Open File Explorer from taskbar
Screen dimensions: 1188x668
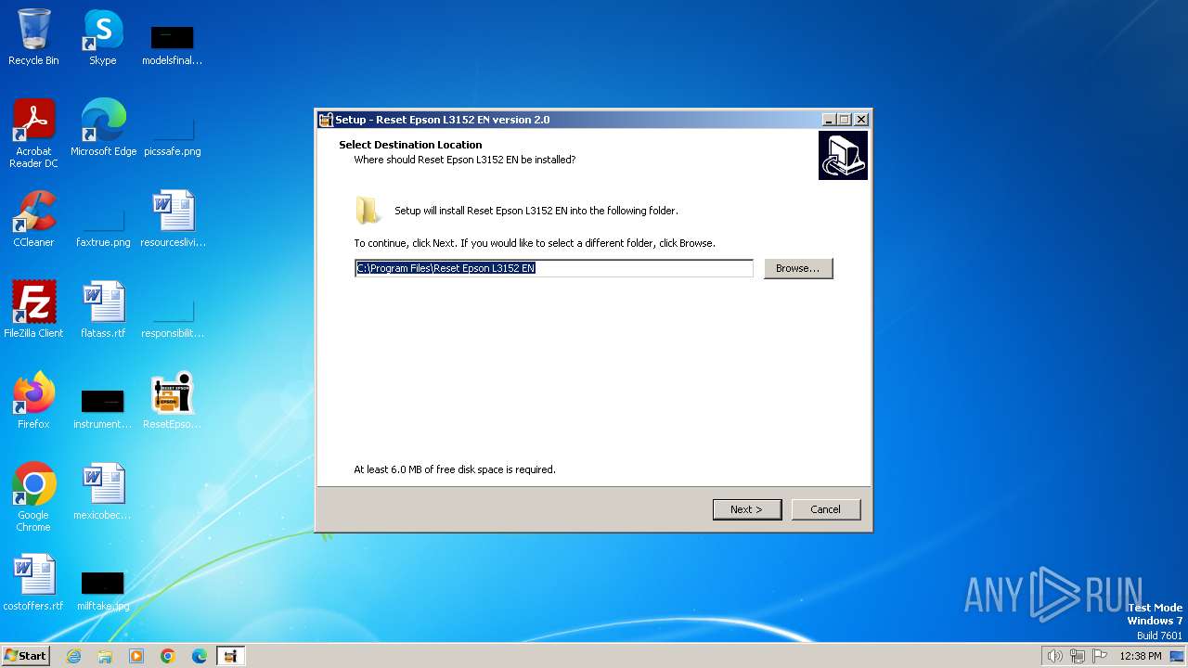tap(105, 656)
